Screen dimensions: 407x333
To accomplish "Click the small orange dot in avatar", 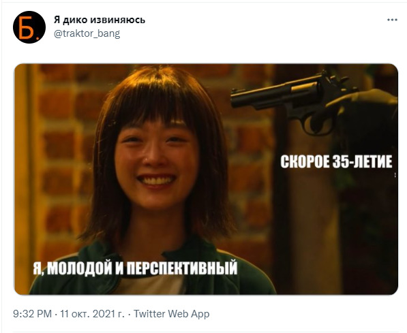I will [37, 38].
